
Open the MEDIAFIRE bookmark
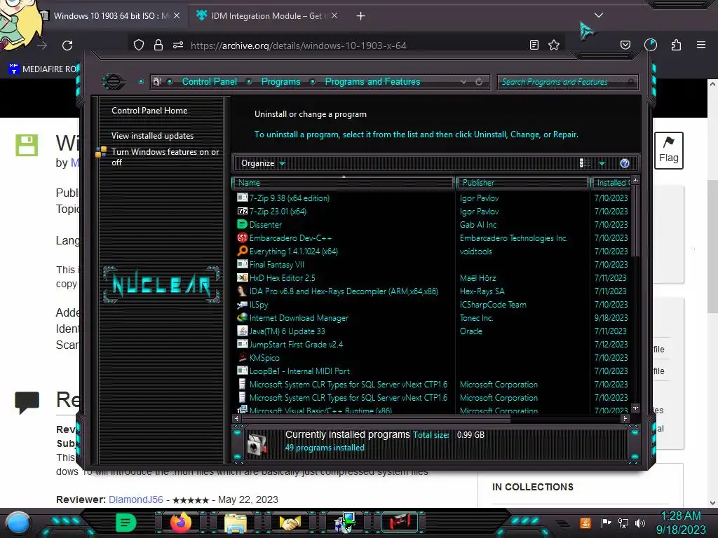pos(43,69)
